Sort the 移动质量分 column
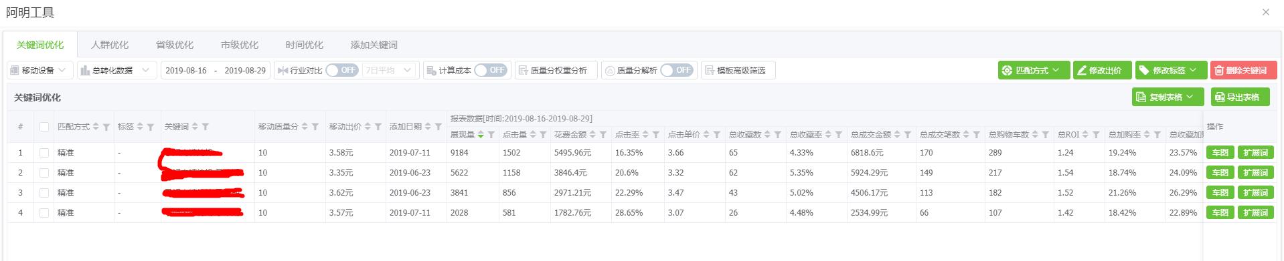 tap(305, 126)
